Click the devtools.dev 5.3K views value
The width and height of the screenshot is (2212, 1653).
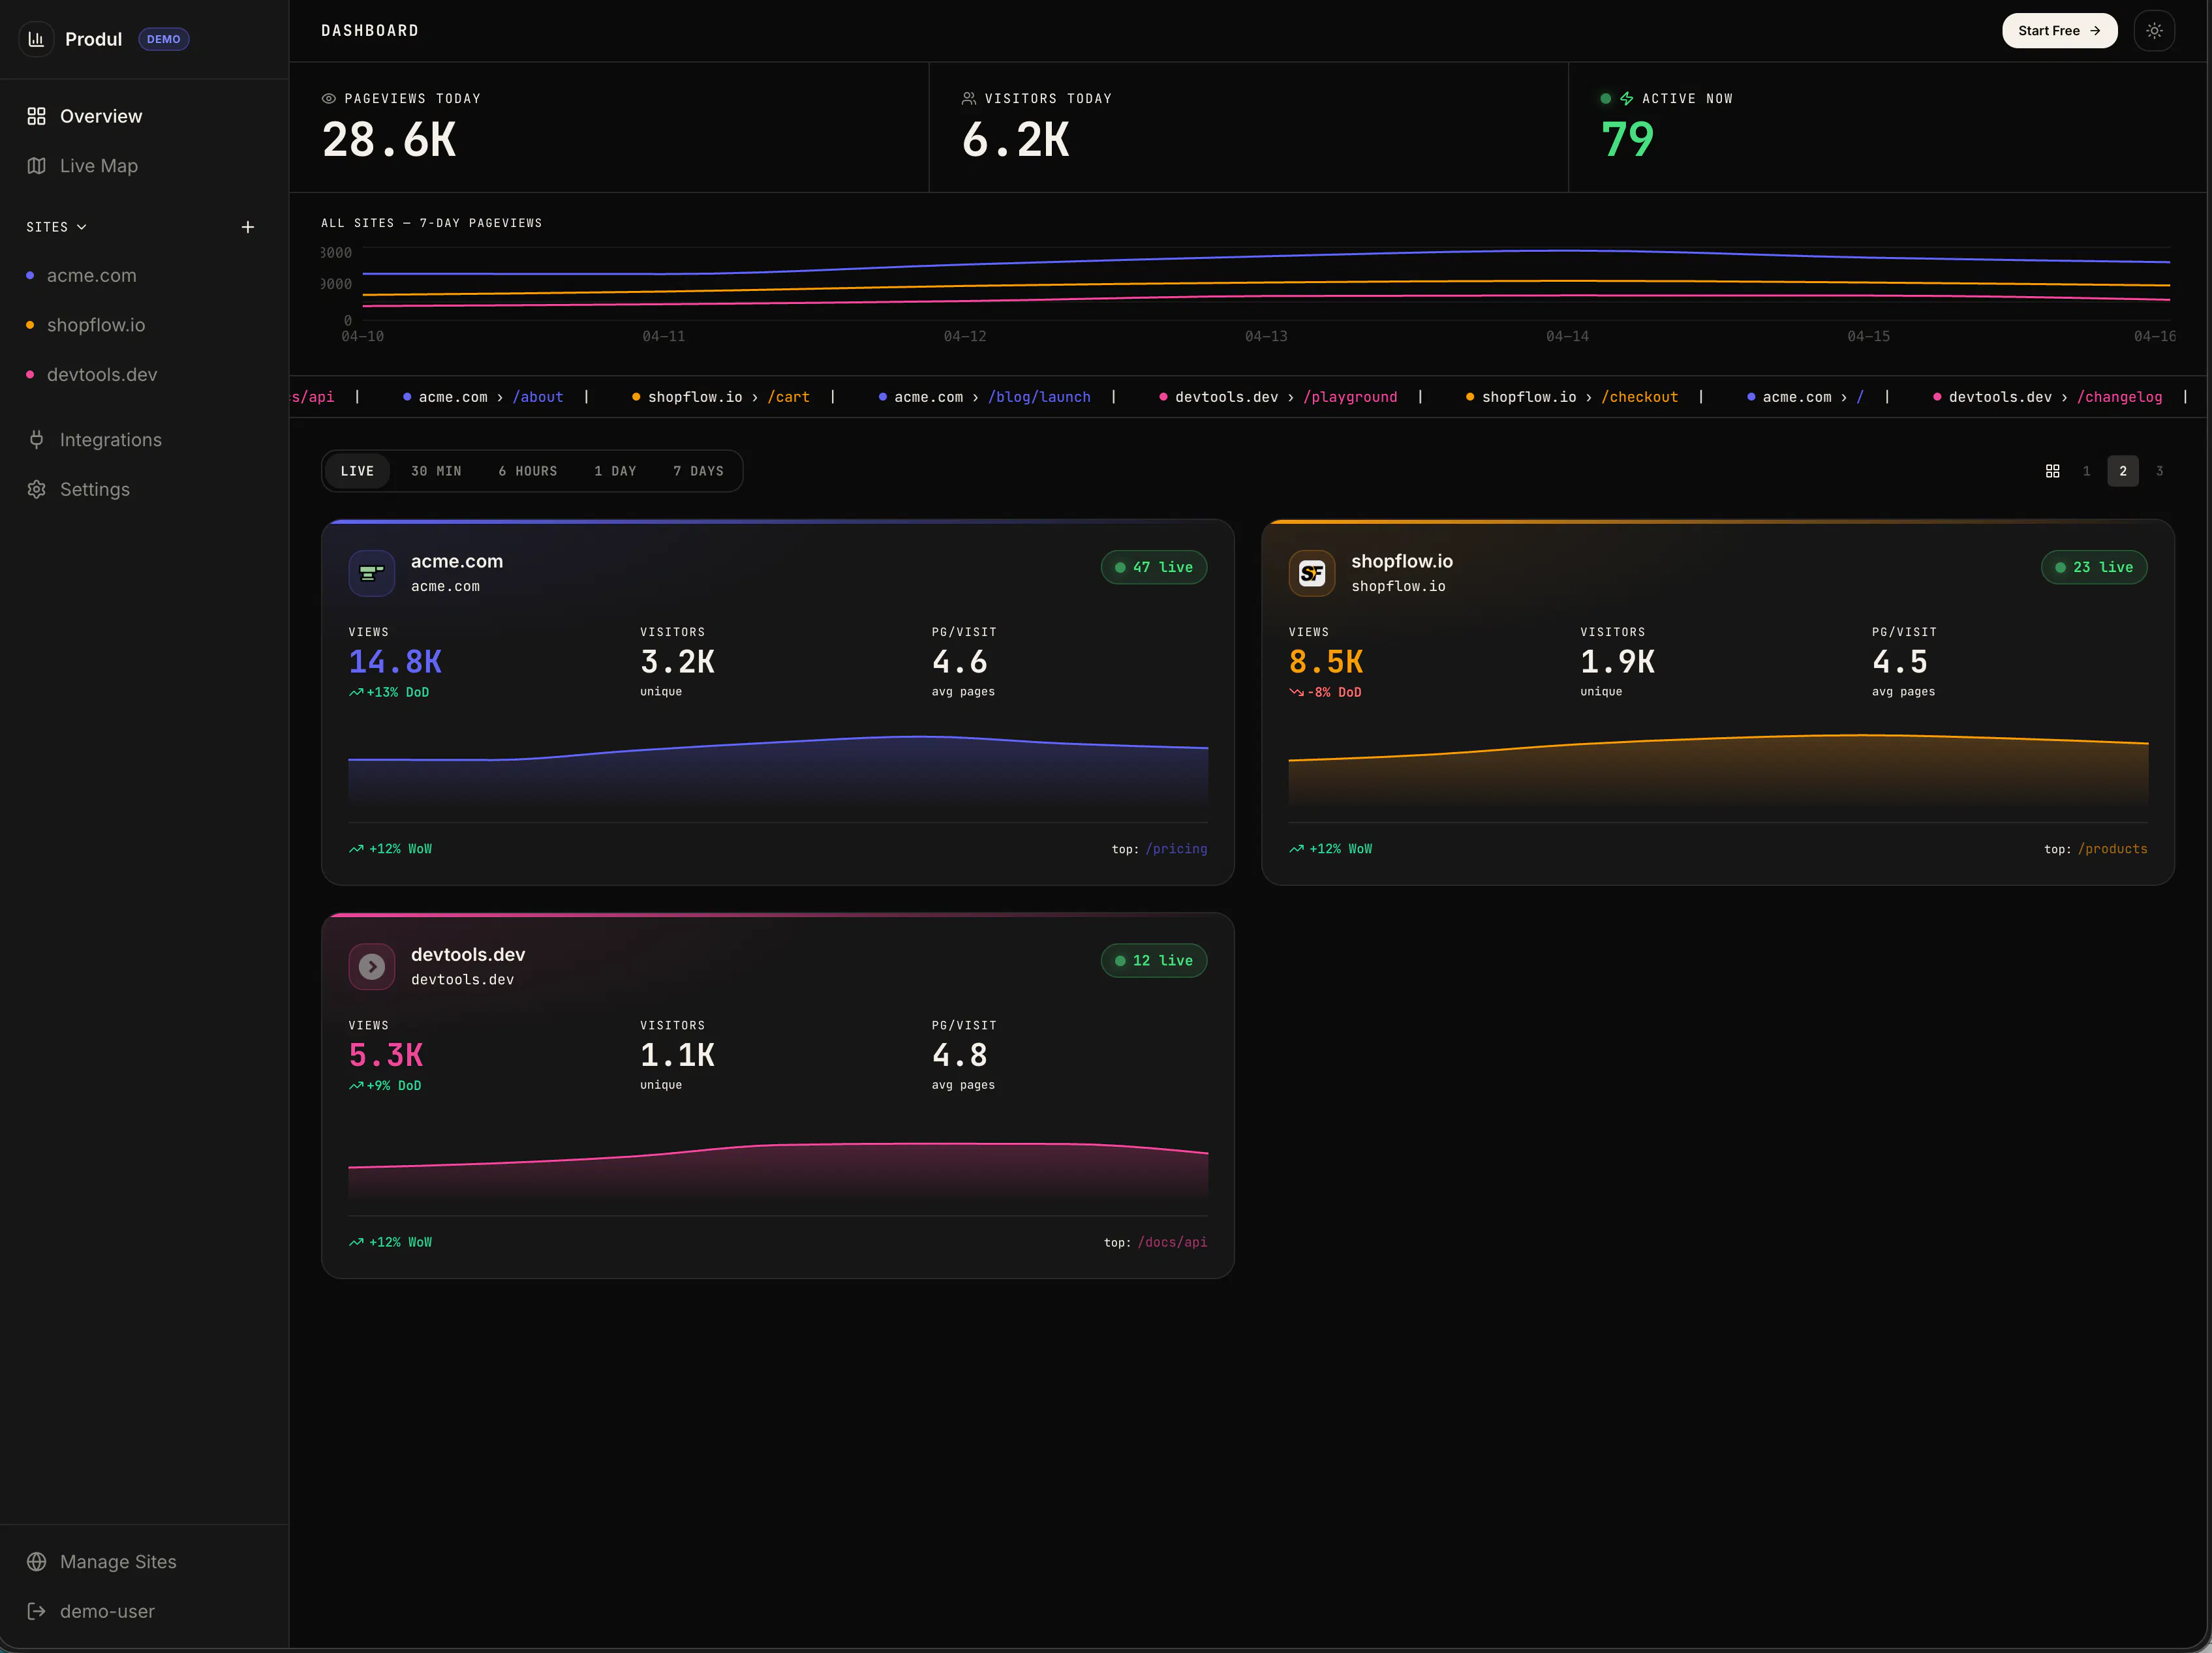[x=386, y=1055]
